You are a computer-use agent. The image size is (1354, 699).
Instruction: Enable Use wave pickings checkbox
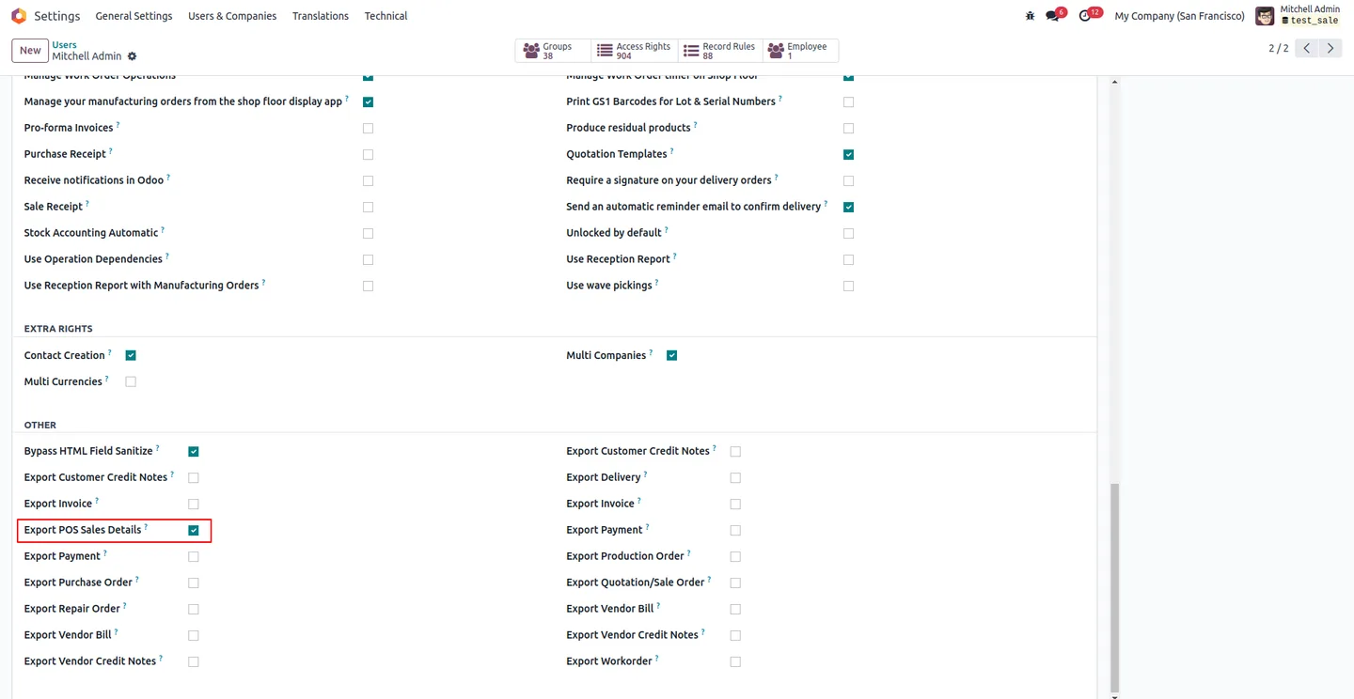[x=849, y=287]
